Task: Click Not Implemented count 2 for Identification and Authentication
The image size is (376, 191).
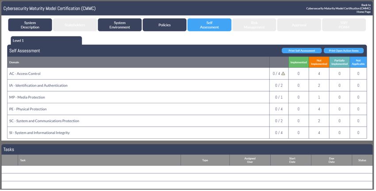Action: [319, 86]
